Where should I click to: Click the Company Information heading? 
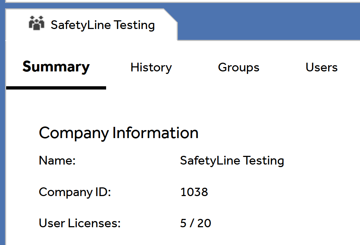pos(118,133)
